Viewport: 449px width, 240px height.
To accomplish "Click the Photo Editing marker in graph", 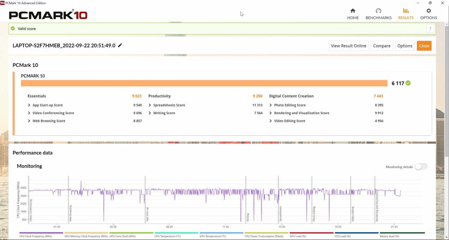I will click(x=314, y=214).
